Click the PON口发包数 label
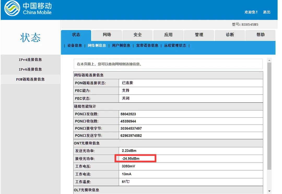 coord(87,114)
